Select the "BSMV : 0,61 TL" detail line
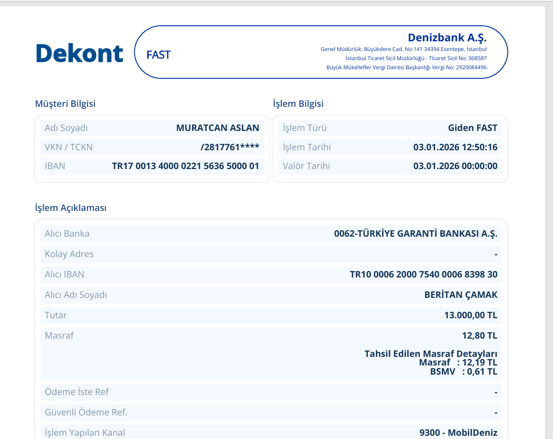 tap(464, 372)
